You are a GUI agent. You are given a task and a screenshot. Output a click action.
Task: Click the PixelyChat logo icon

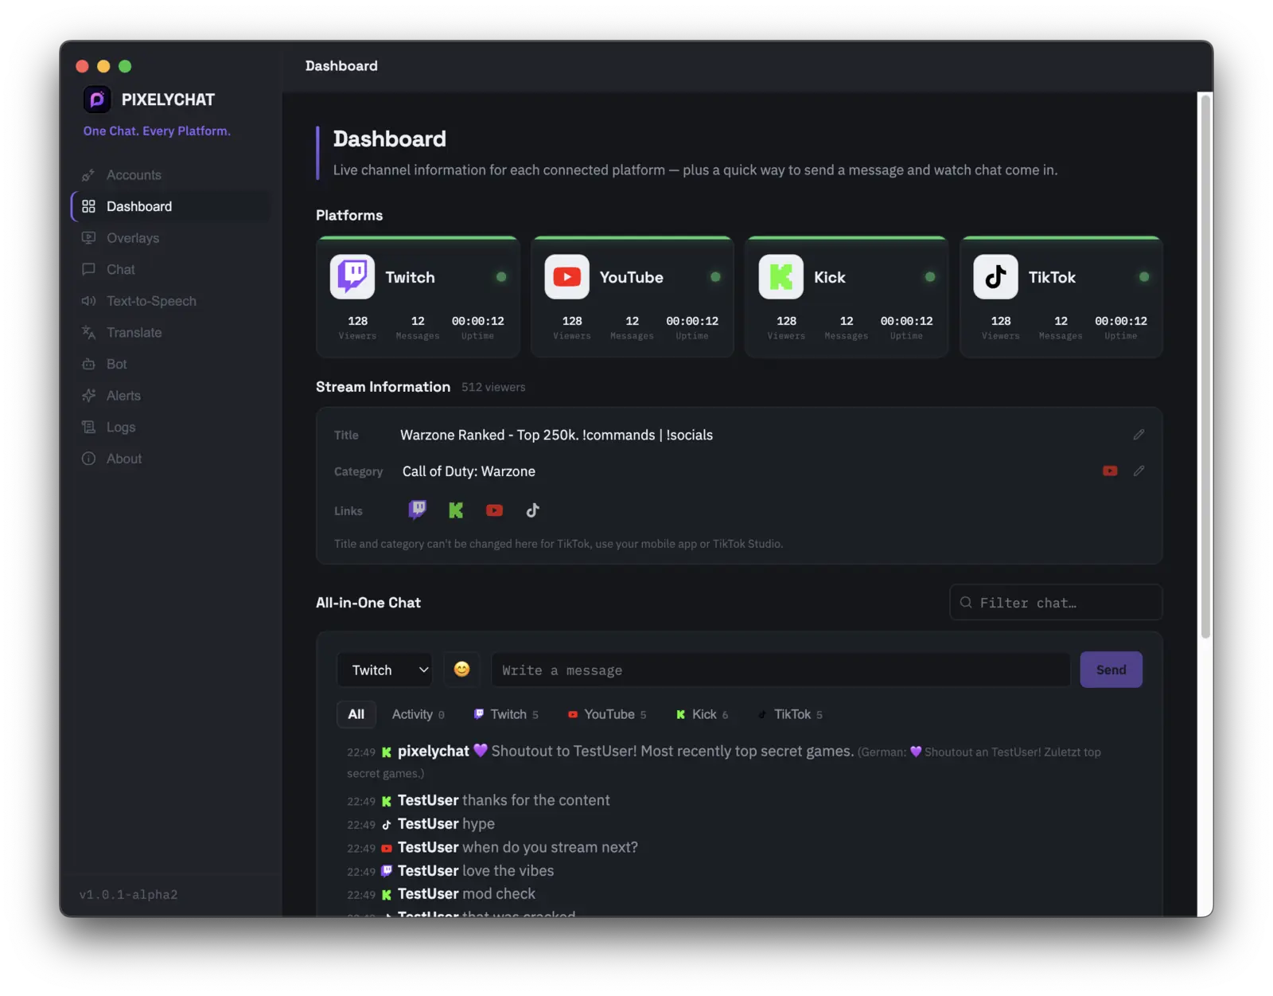pyautogui.click(x=97, y=100)
